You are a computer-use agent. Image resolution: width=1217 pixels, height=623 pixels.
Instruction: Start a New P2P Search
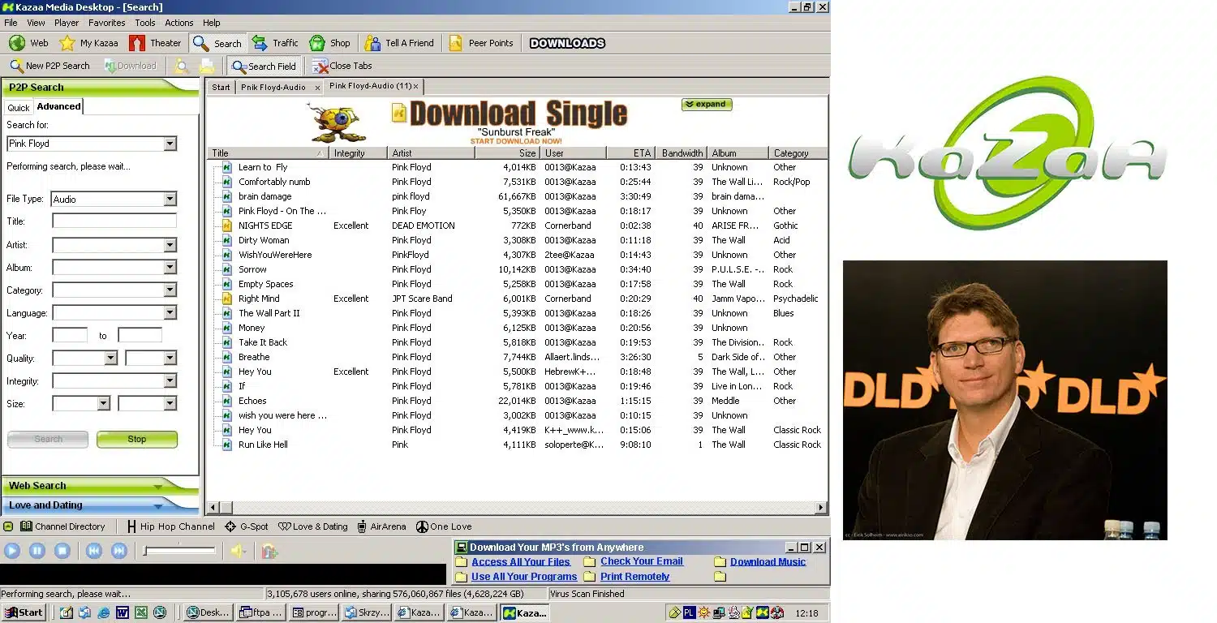click(49, 66)
